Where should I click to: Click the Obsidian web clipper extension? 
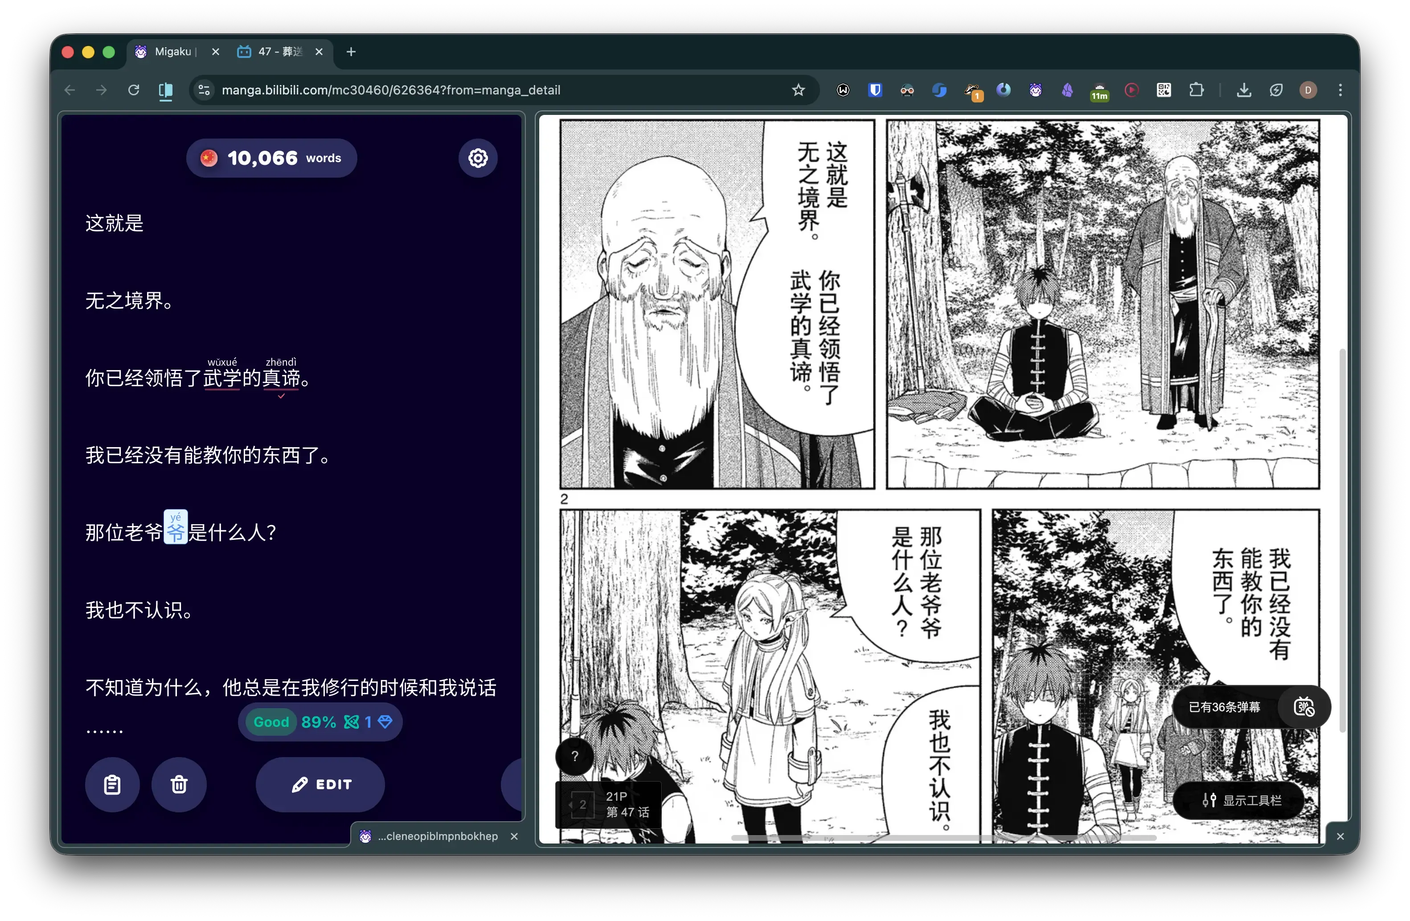point(1067,90)
